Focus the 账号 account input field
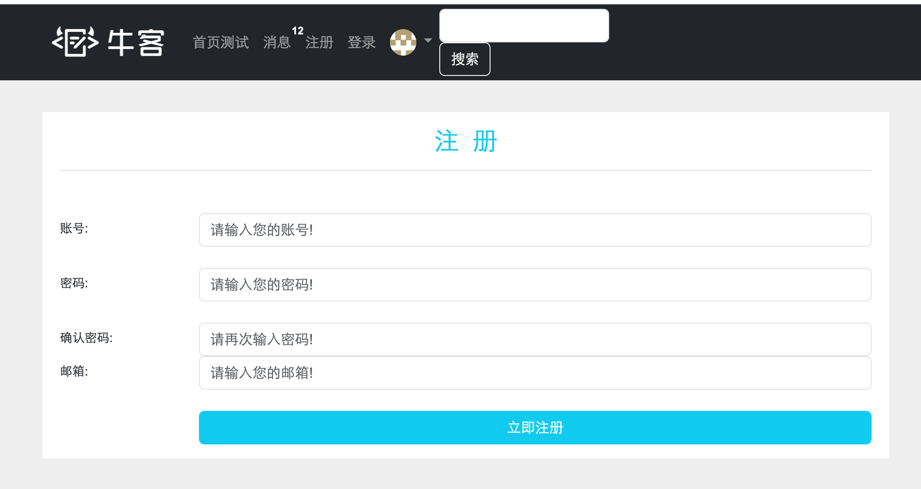This screenshot has width=921, height=489. (x=535, y=230)
